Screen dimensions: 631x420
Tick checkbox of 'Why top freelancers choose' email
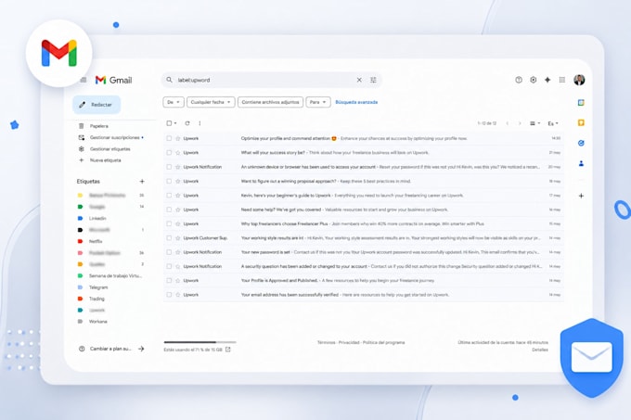click(169, 223)
